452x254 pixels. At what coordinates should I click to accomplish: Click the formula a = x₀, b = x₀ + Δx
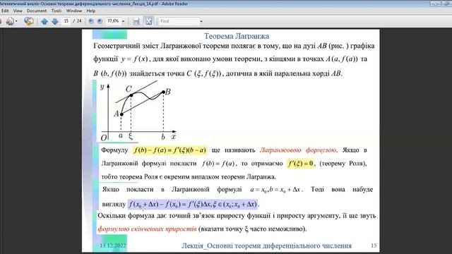point(275,190)
